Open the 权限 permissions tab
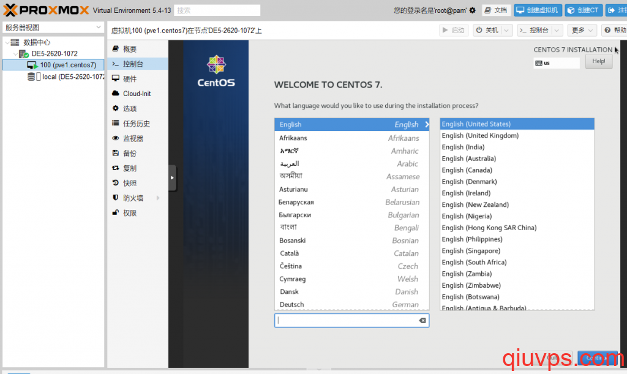 (x=138, y=213)
